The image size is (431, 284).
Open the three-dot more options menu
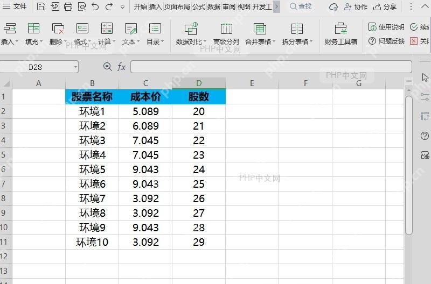click(x=411, y=6)
